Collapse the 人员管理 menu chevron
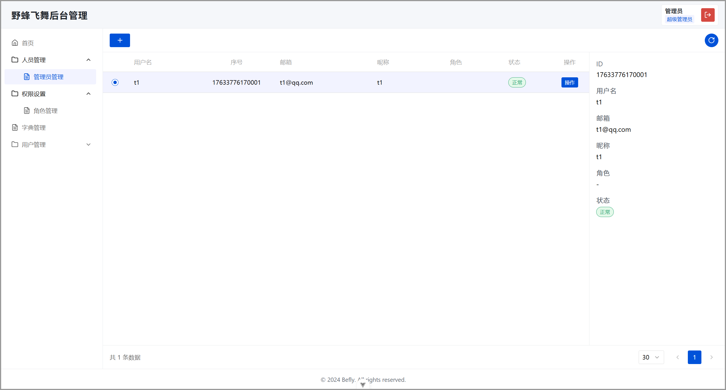Image resolution: width=726 pixels, height=390 pixels. (x=88, y=60)
